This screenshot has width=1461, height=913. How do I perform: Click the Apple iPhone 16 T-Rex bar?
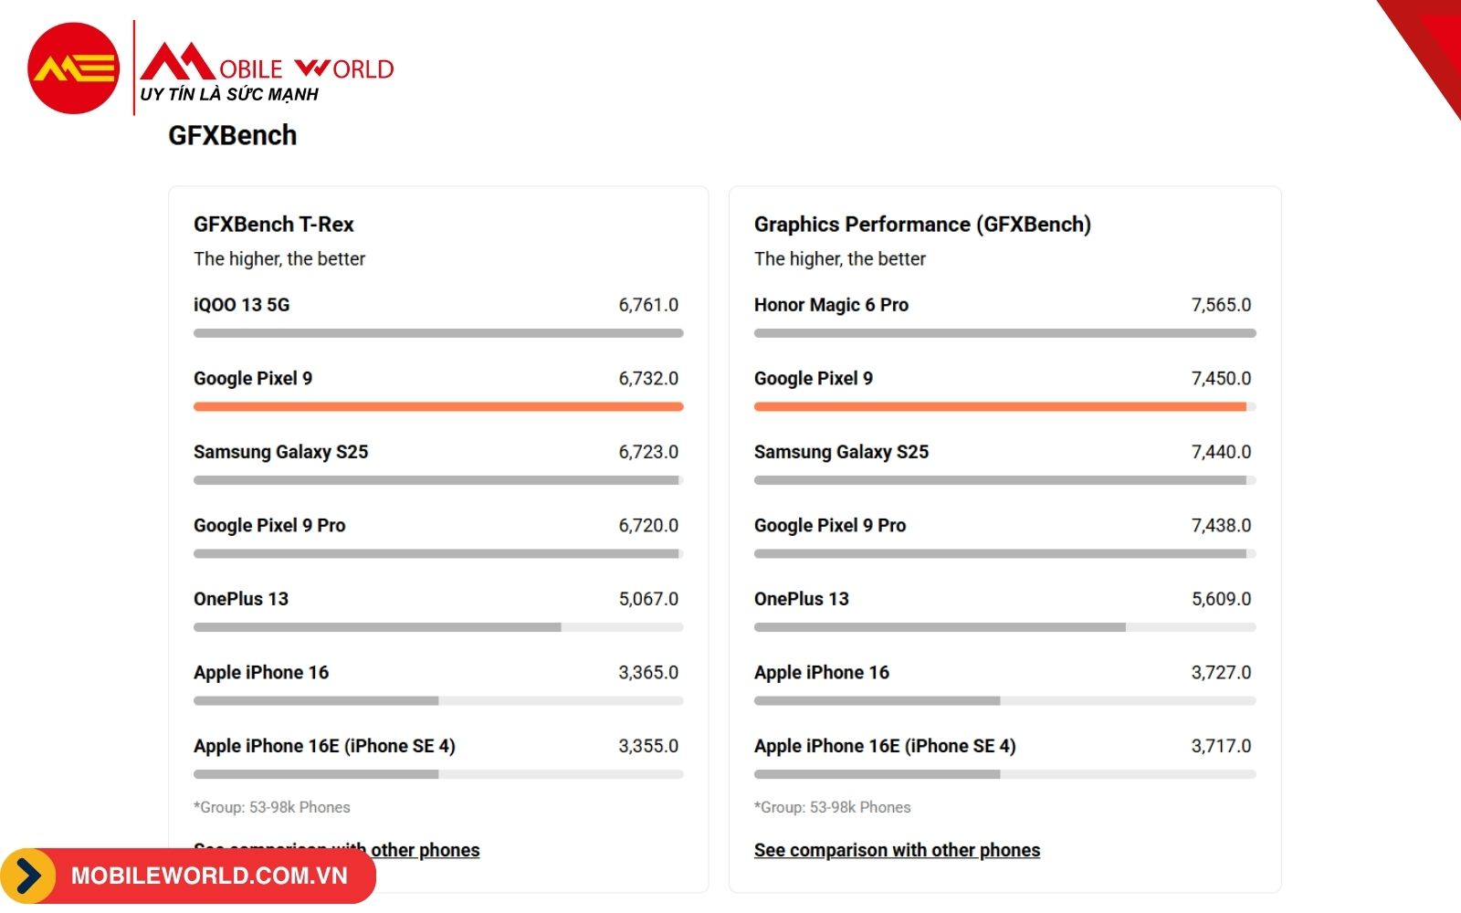(438, 701)
